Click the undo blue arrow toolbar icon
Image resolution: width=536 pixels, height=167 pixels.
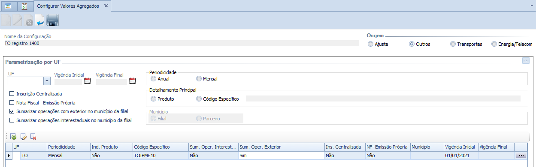click(40, 20)
